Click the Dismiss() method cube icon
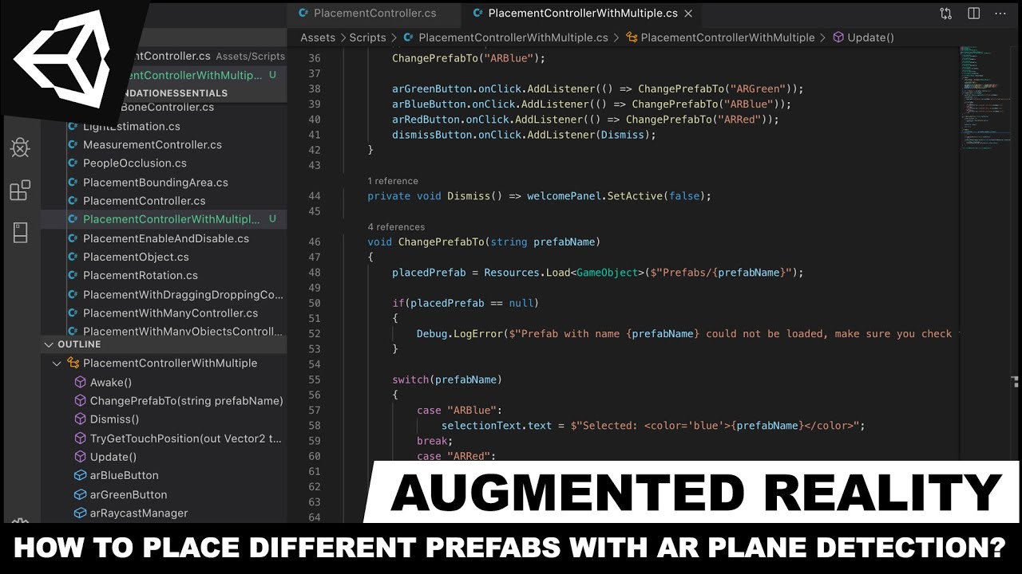1022x574 pixels. point(80,419)
